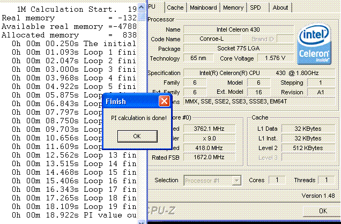
Task: Click the Stepping value '1'
Action: (x=321, y=83)
